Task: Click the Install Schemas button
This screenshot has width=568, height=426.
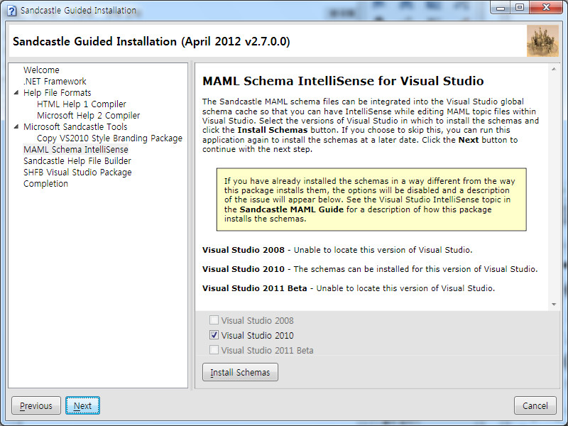Action: click(240, 371)
